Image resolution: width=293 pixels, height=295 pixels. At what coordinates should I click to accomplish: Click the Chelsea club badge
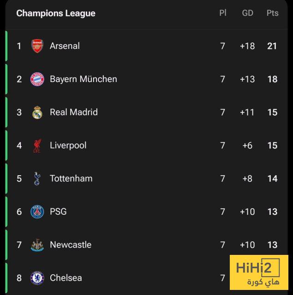[37, 278]
